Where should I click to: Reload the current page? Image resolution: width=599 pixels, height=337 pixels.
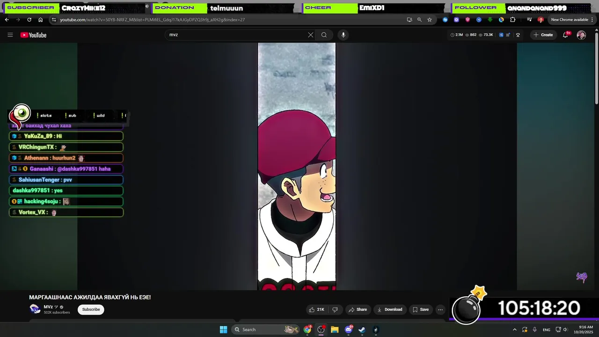[x=29, y=20]
